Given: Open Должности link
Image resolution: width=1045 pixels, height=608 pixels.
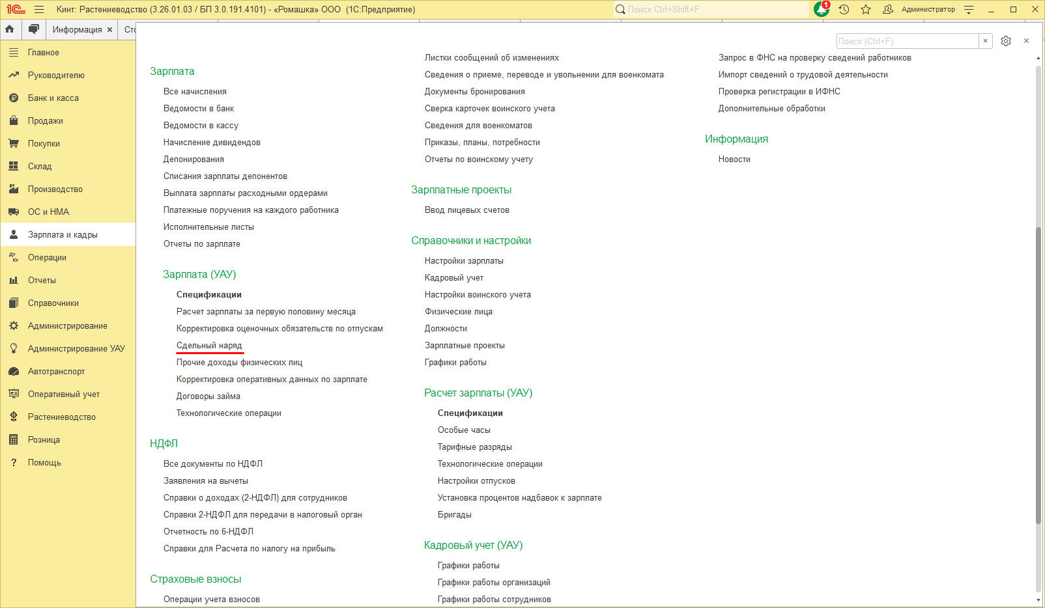Looking at the screenshot, I should tap(446, 329).
